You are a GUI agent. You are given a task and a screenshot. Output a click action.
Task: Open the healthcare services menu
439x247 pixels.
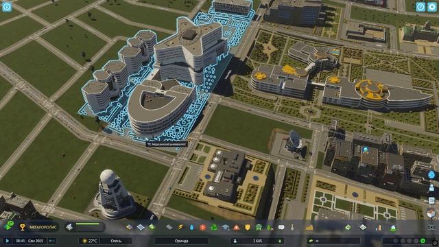coord(203,227)
